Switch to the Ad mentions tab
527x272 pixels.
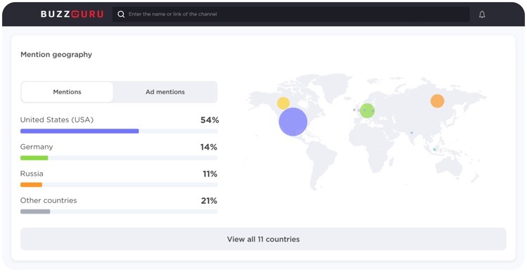pyautogui.click(x=165, y=92)
